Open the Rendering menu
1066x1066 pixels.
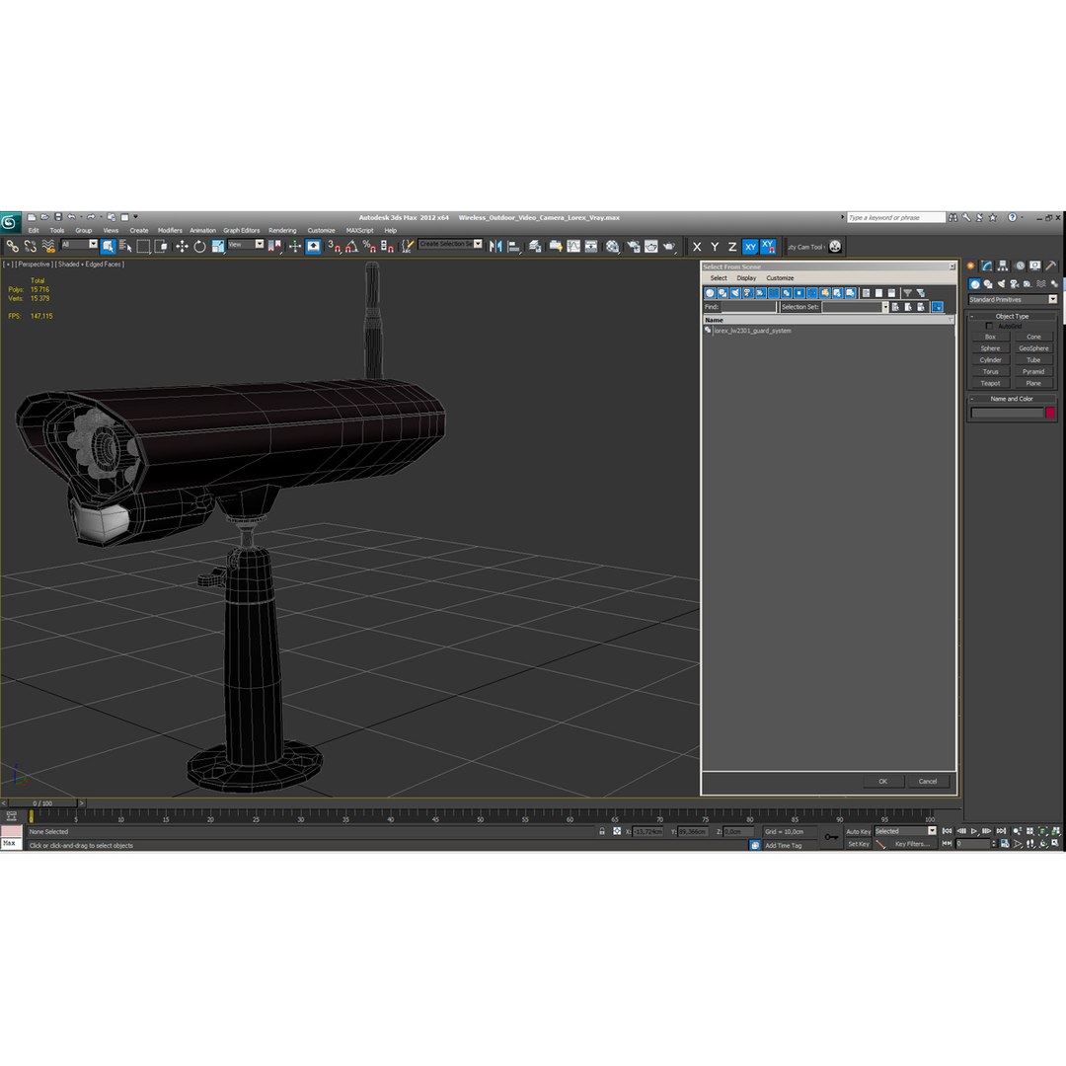(282, 230)
